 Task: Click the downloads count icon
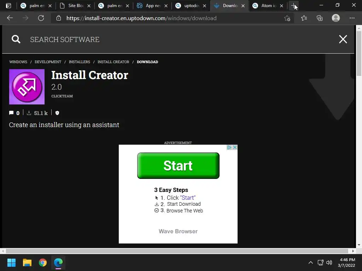[29, 113]
